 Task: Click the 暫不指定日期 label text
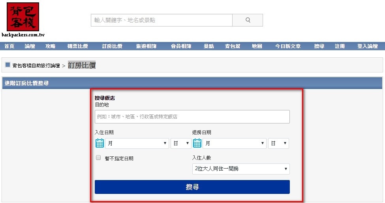pyautogui.click(x=119, y=158)
